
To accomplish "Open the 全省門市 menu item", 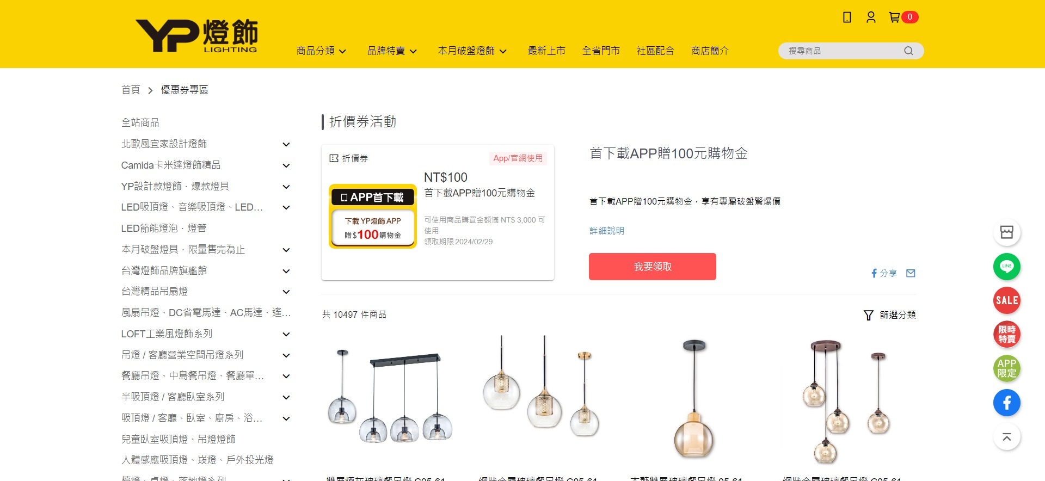I will tap(601, 51).
